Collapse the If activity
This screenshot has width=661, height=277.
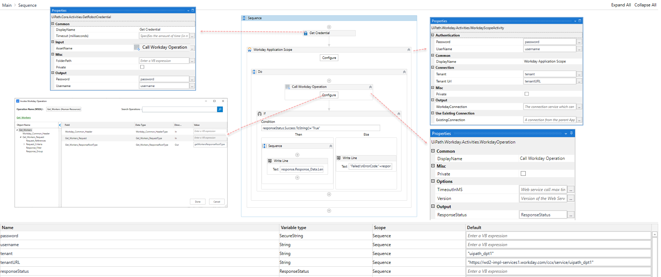(399, 114)
